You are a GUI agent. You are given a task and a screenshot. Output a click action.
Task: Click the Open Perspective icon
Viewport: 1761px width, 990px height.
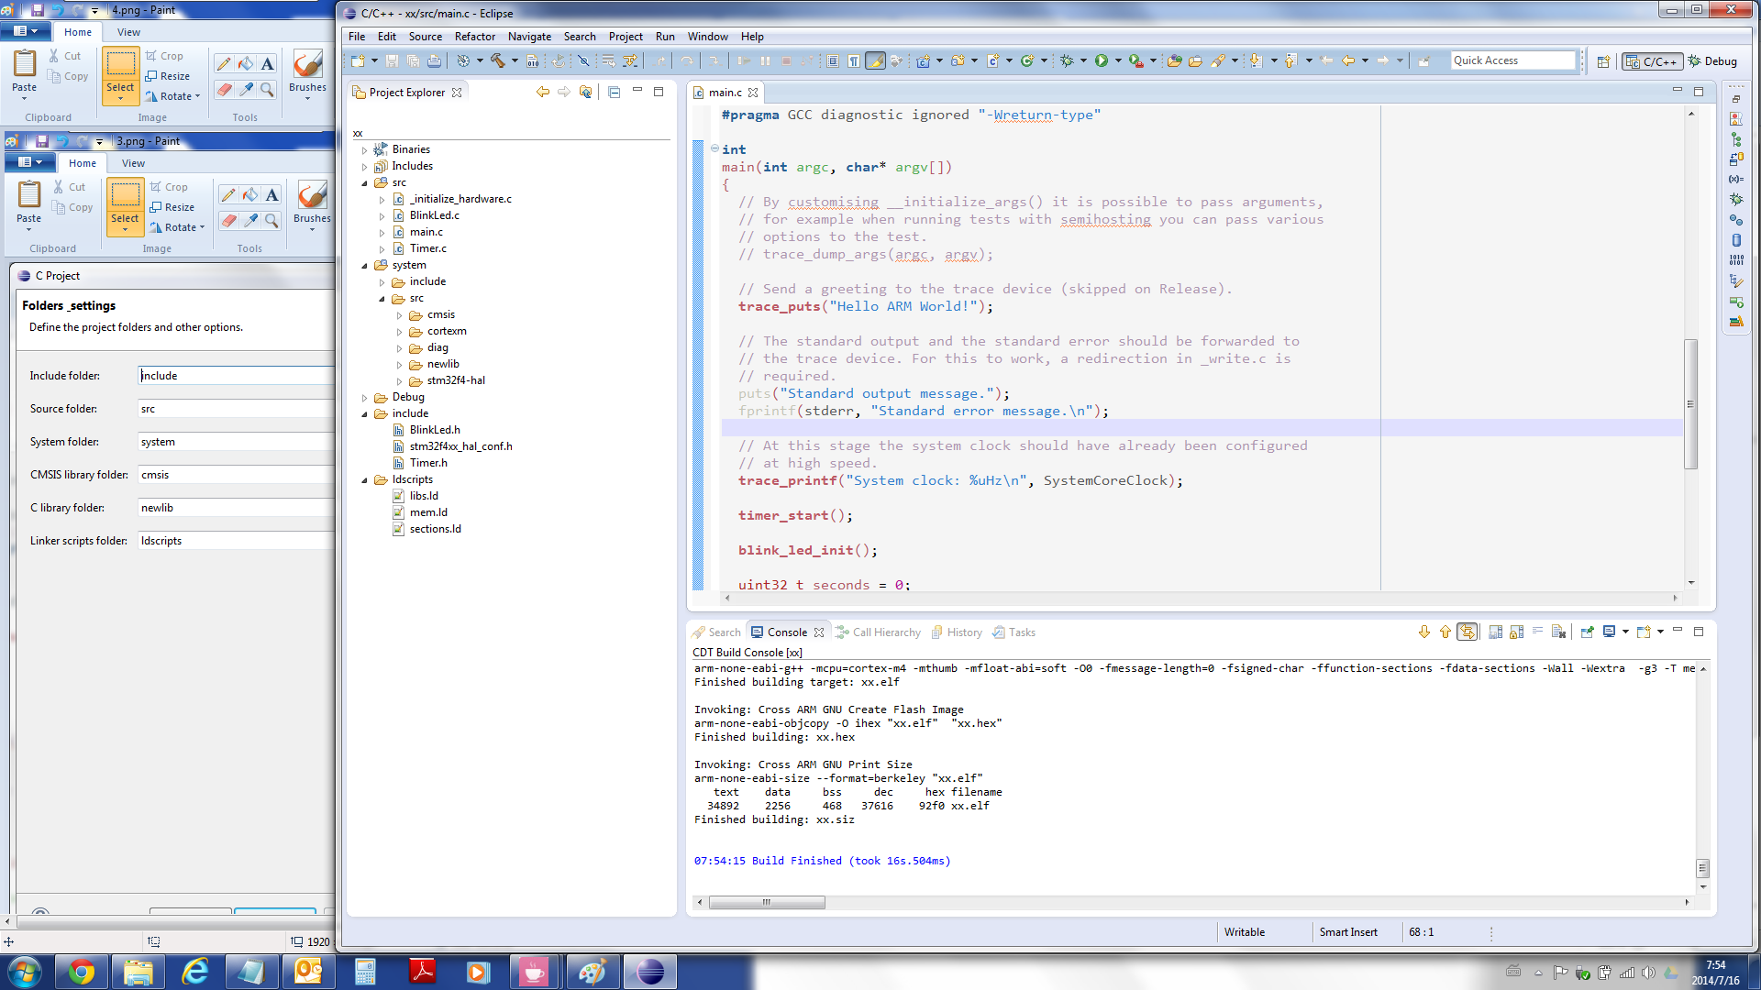pyautogui.click(x=1603, y=61)
